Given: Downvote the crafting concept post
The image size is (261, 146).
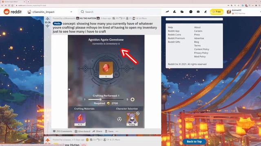Looking at the screenshot, I should [x=48, y=26].
